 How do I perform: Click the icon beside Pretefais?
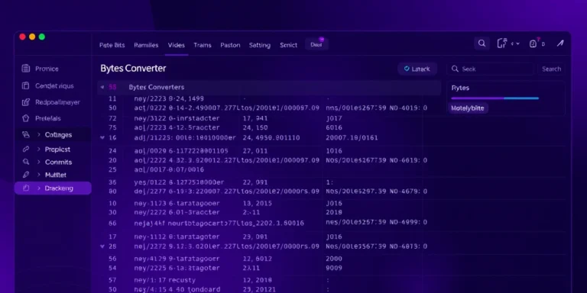(25, 118)
